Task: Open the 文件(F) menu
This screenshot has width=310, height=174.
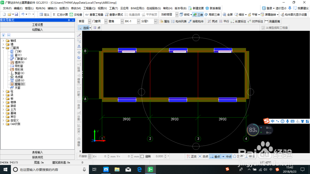Action: (x=7, y=8)
